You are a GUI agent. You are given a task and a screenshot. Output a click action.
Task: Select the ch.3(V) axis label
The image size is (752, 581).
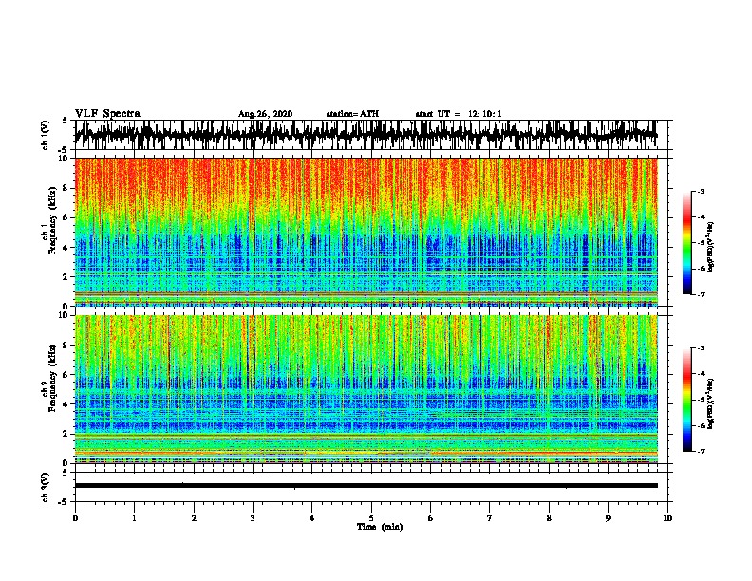tap(46, 487)
